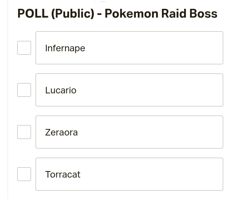
Task: Vote for Torracat in the poll
Action: pos(24,174)
